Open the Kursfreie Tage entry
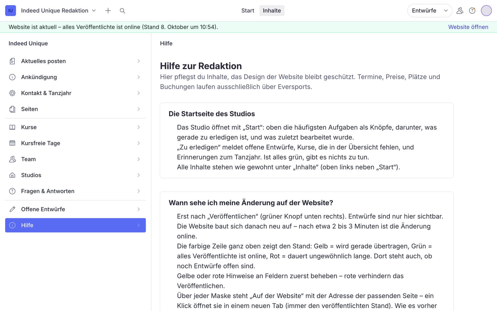Viewport: 497px width, 311px height. 75,143
